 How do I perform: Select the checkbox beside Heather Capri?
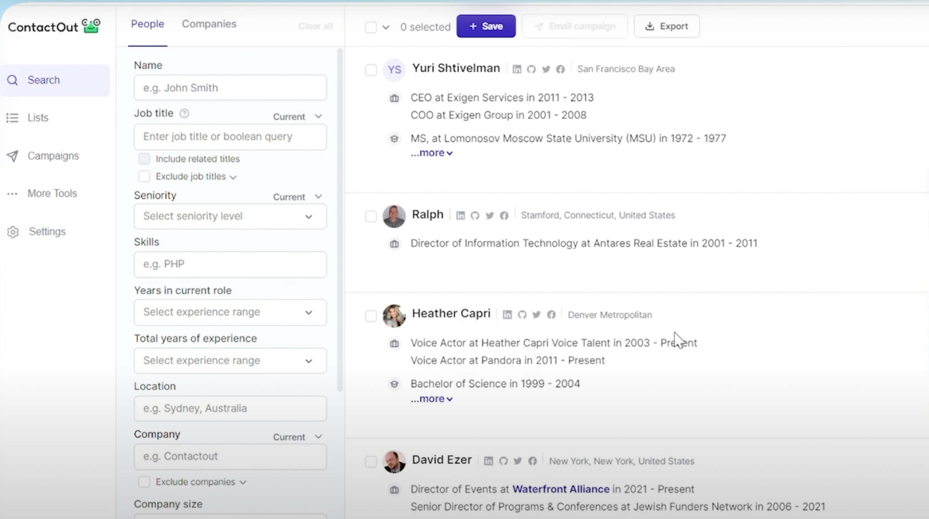pos(371,316)
